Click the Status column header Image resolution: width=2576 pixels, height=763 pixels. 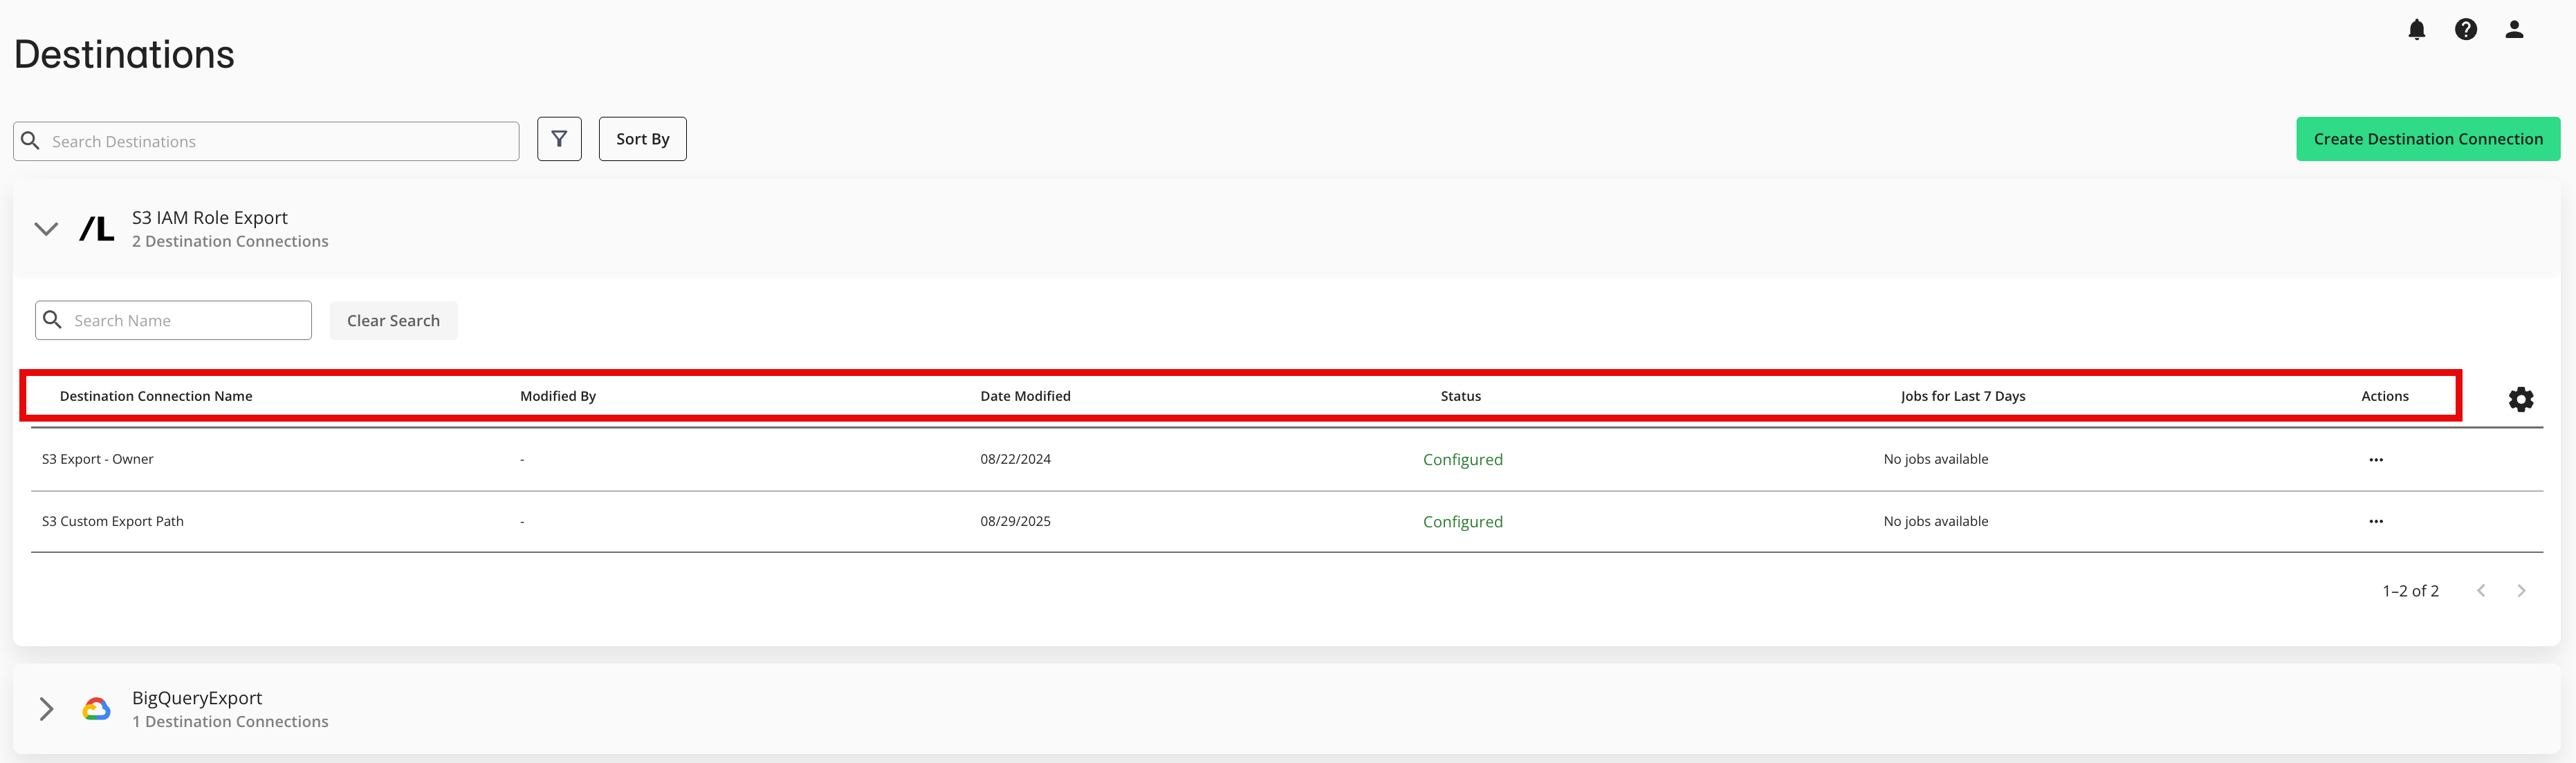(1461, 397)
